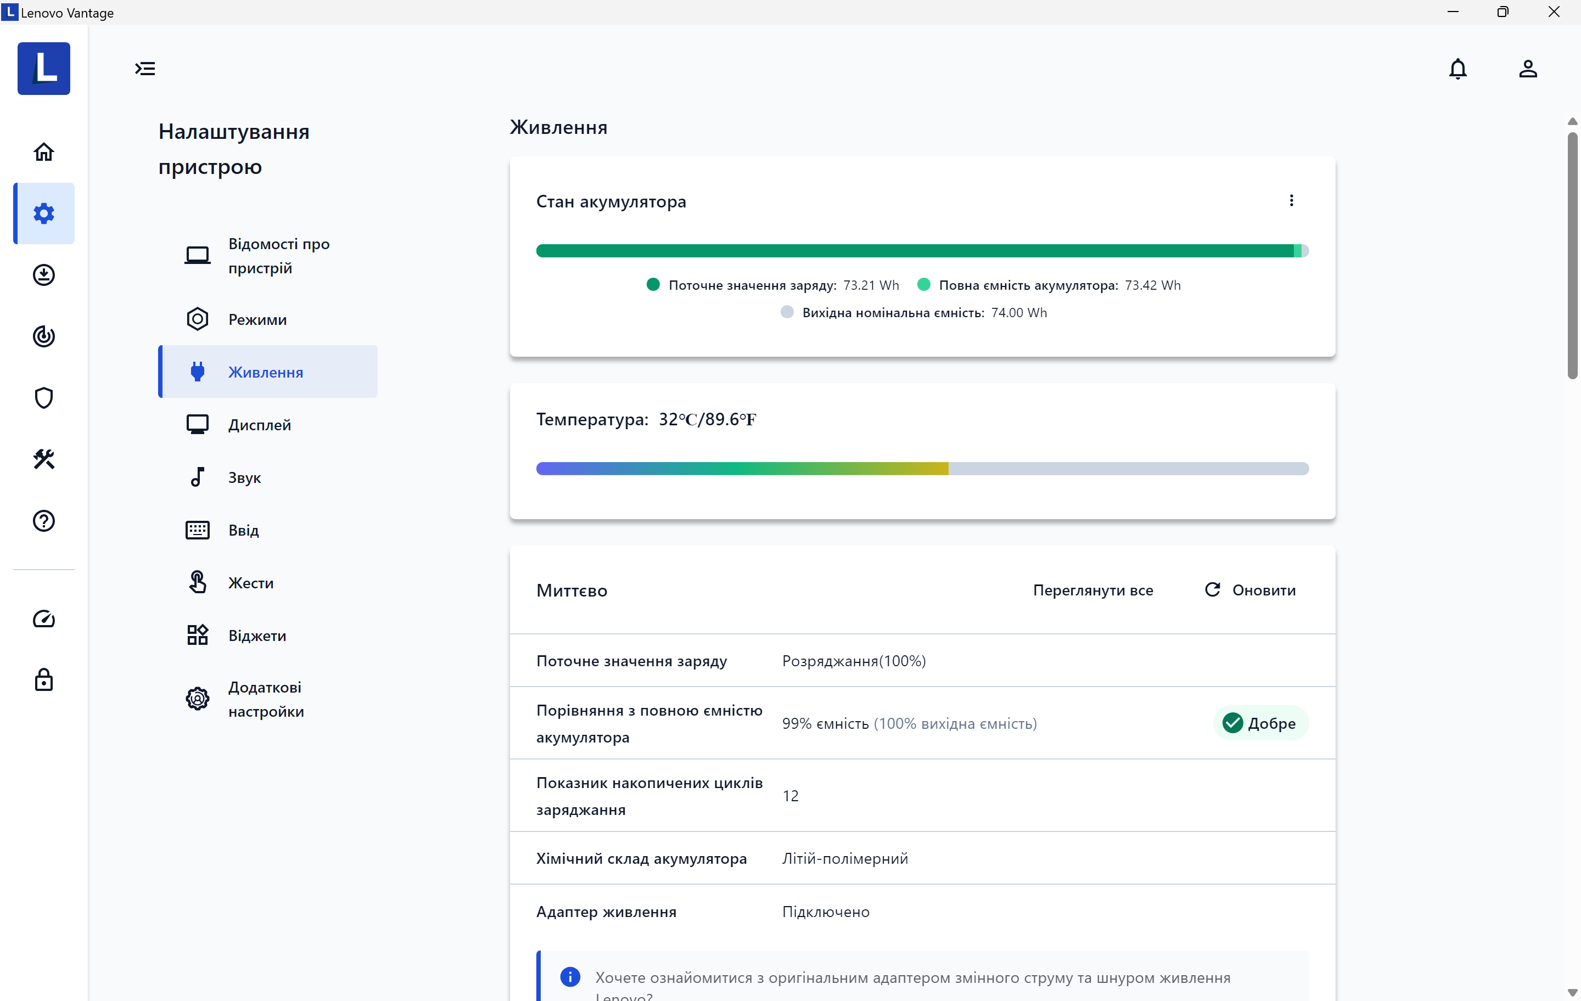Open battery status three-dot options menu
This screenshot has width=1581, height=1001.
[x=1291, y=201]
